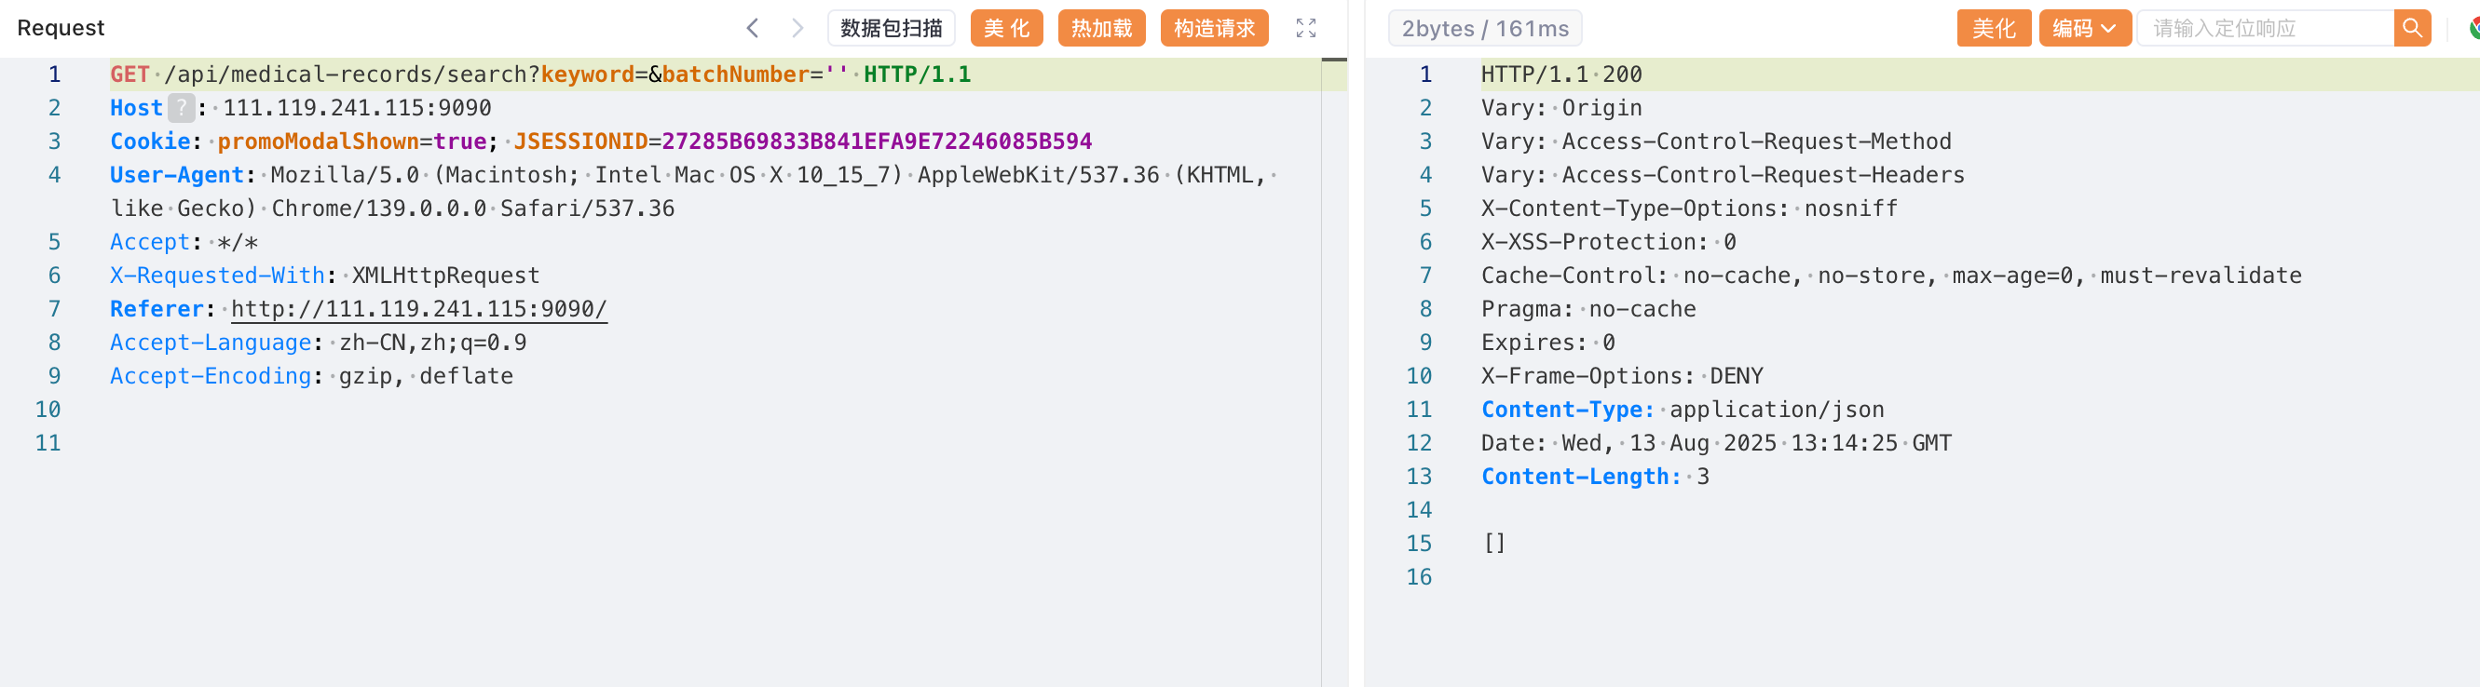Image resolution: width=2480 pixels, height=687 pixels.
Task: Click the application/json value
Action: click(1777, 410)
